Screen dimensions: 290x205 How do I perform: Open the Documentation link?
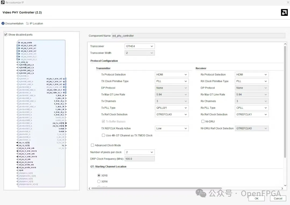click(x=14, y=23)
